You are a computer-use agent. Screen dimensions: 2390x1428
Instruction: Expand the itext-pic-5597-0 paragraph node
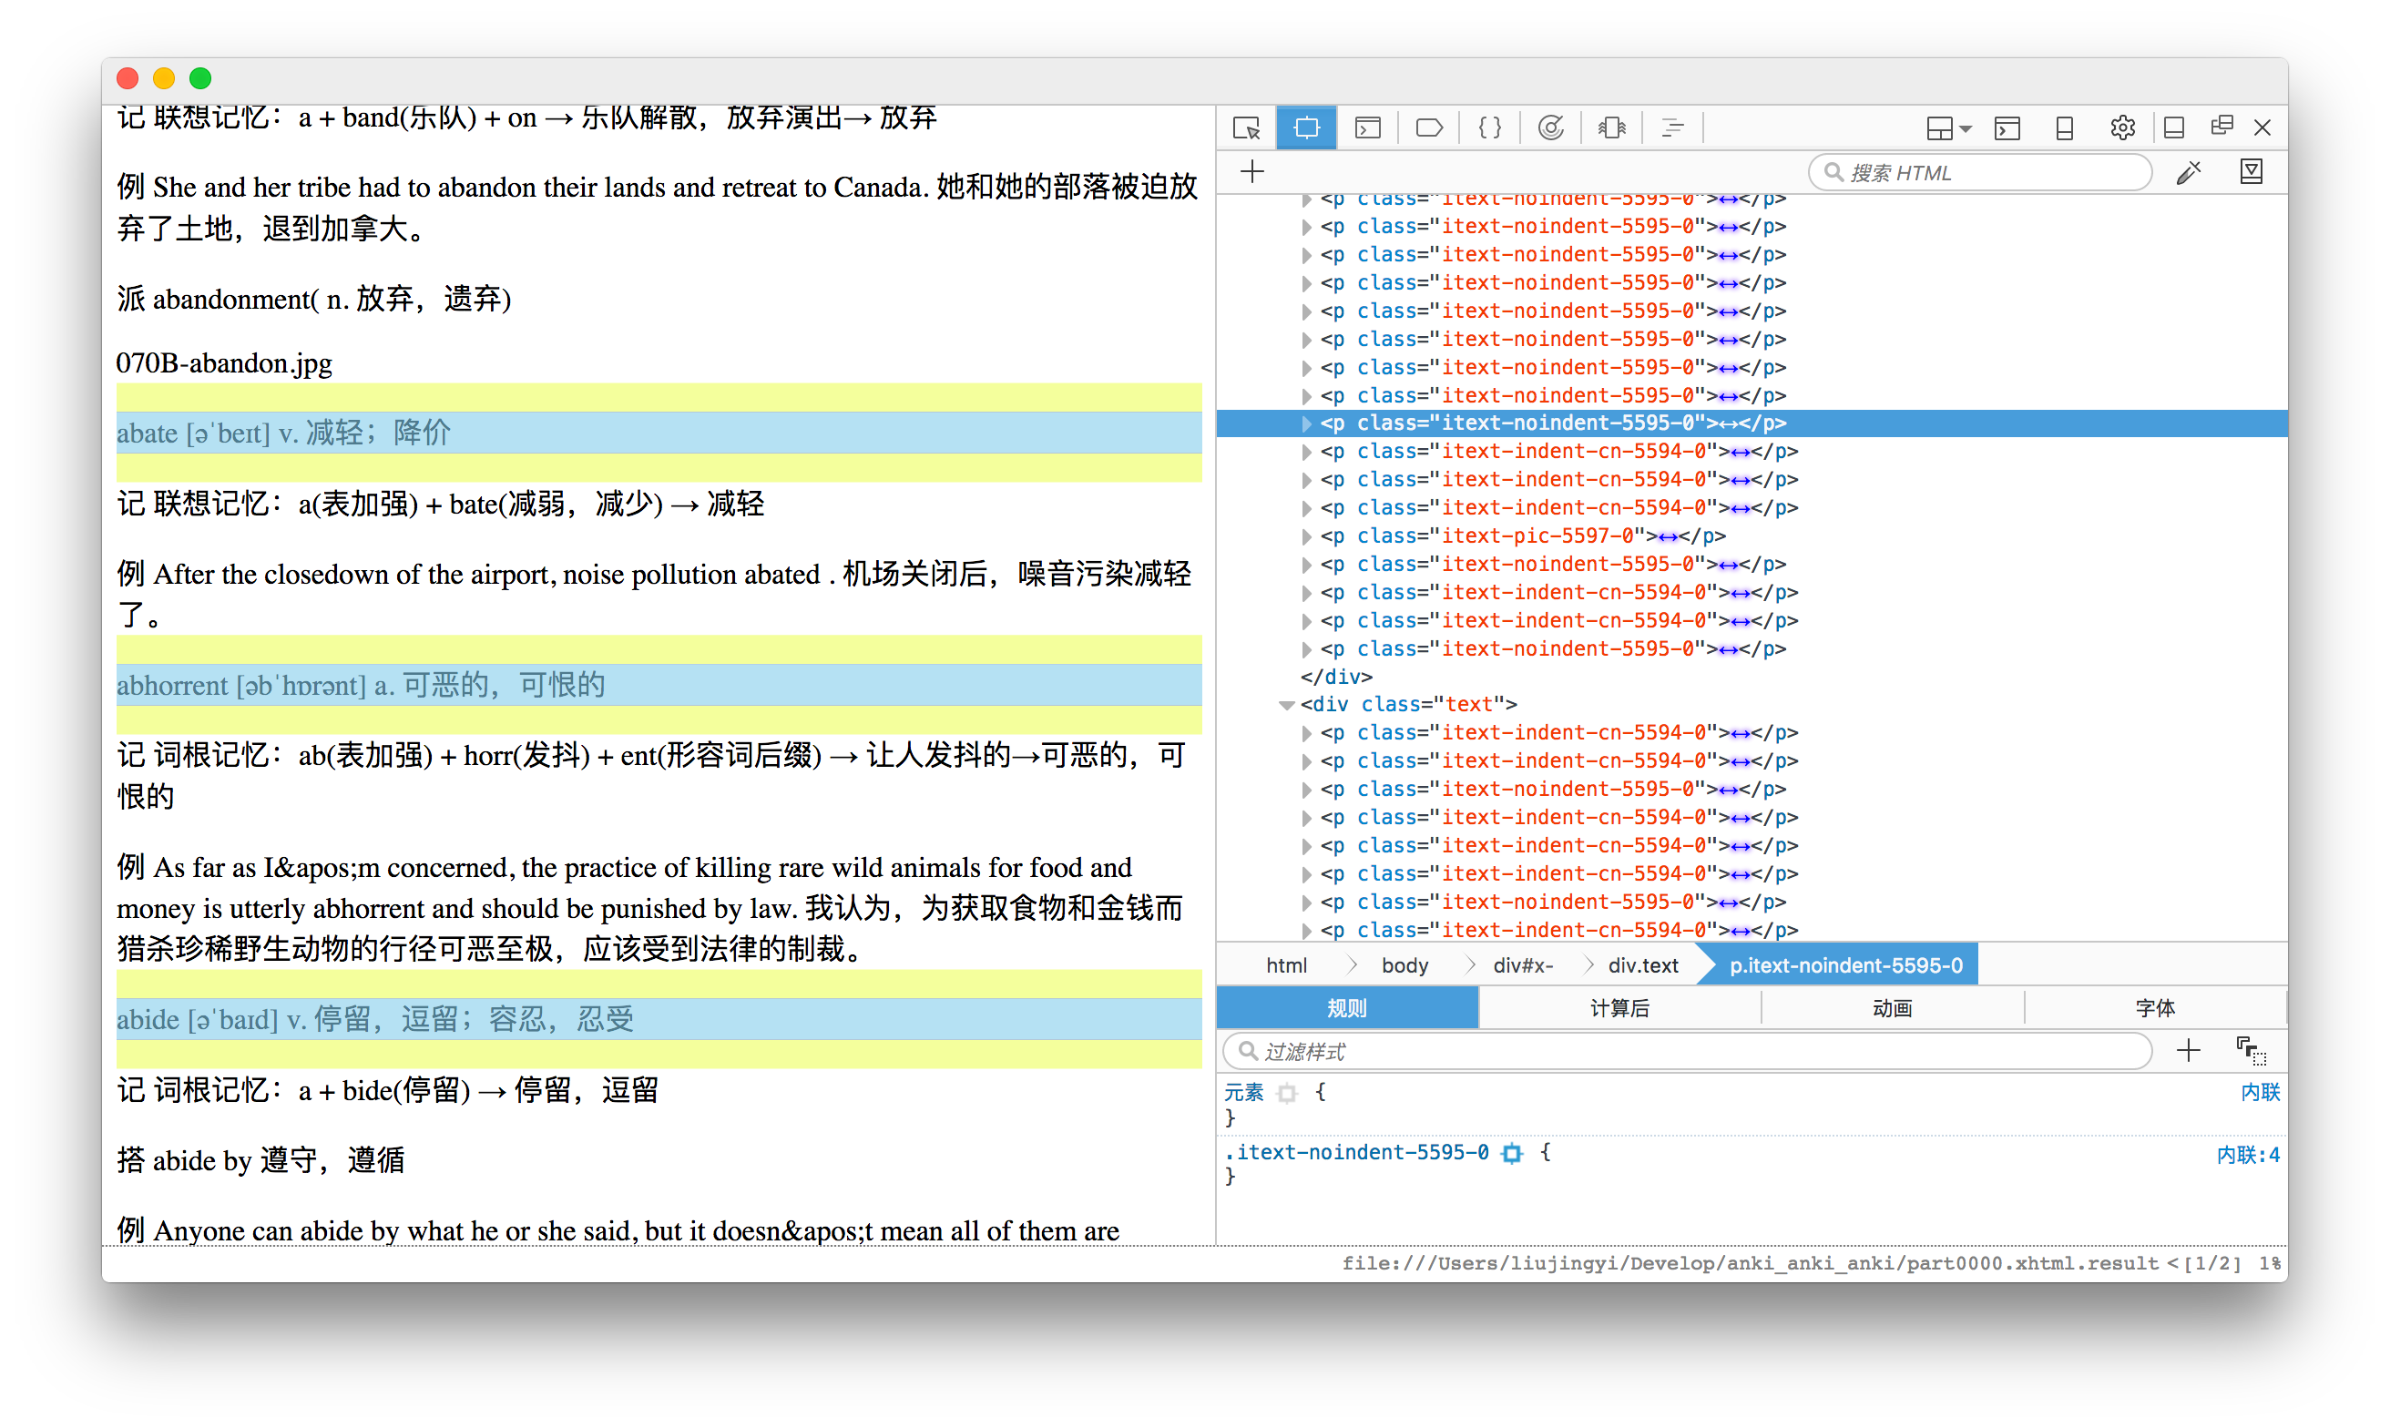[x=1307, y=537]
